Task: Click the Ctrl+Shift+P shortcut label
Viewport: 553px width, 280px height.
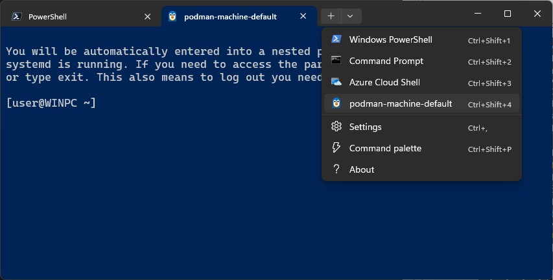Action: coord(489,149)
